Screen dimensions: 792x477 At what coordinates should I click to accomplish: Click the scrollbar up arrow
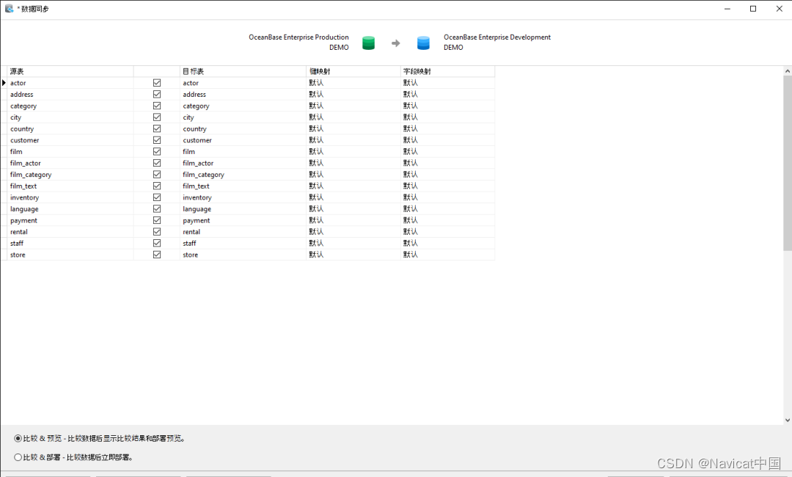788,71
